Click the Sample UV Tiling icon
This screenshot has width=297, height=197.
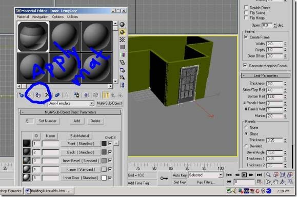click(122, 47)
